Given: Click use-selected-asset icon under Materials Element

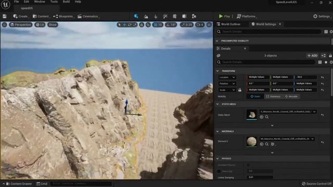Looking at the screenshot, I should (262, 144).
